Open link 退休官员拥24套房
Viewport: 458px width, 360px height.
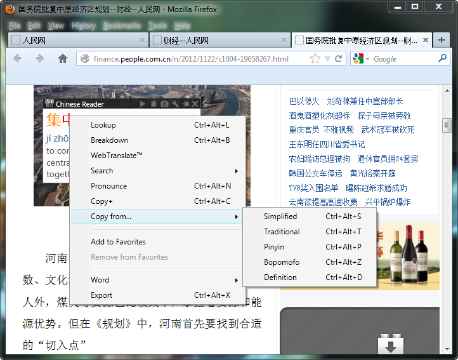point(388,159)
